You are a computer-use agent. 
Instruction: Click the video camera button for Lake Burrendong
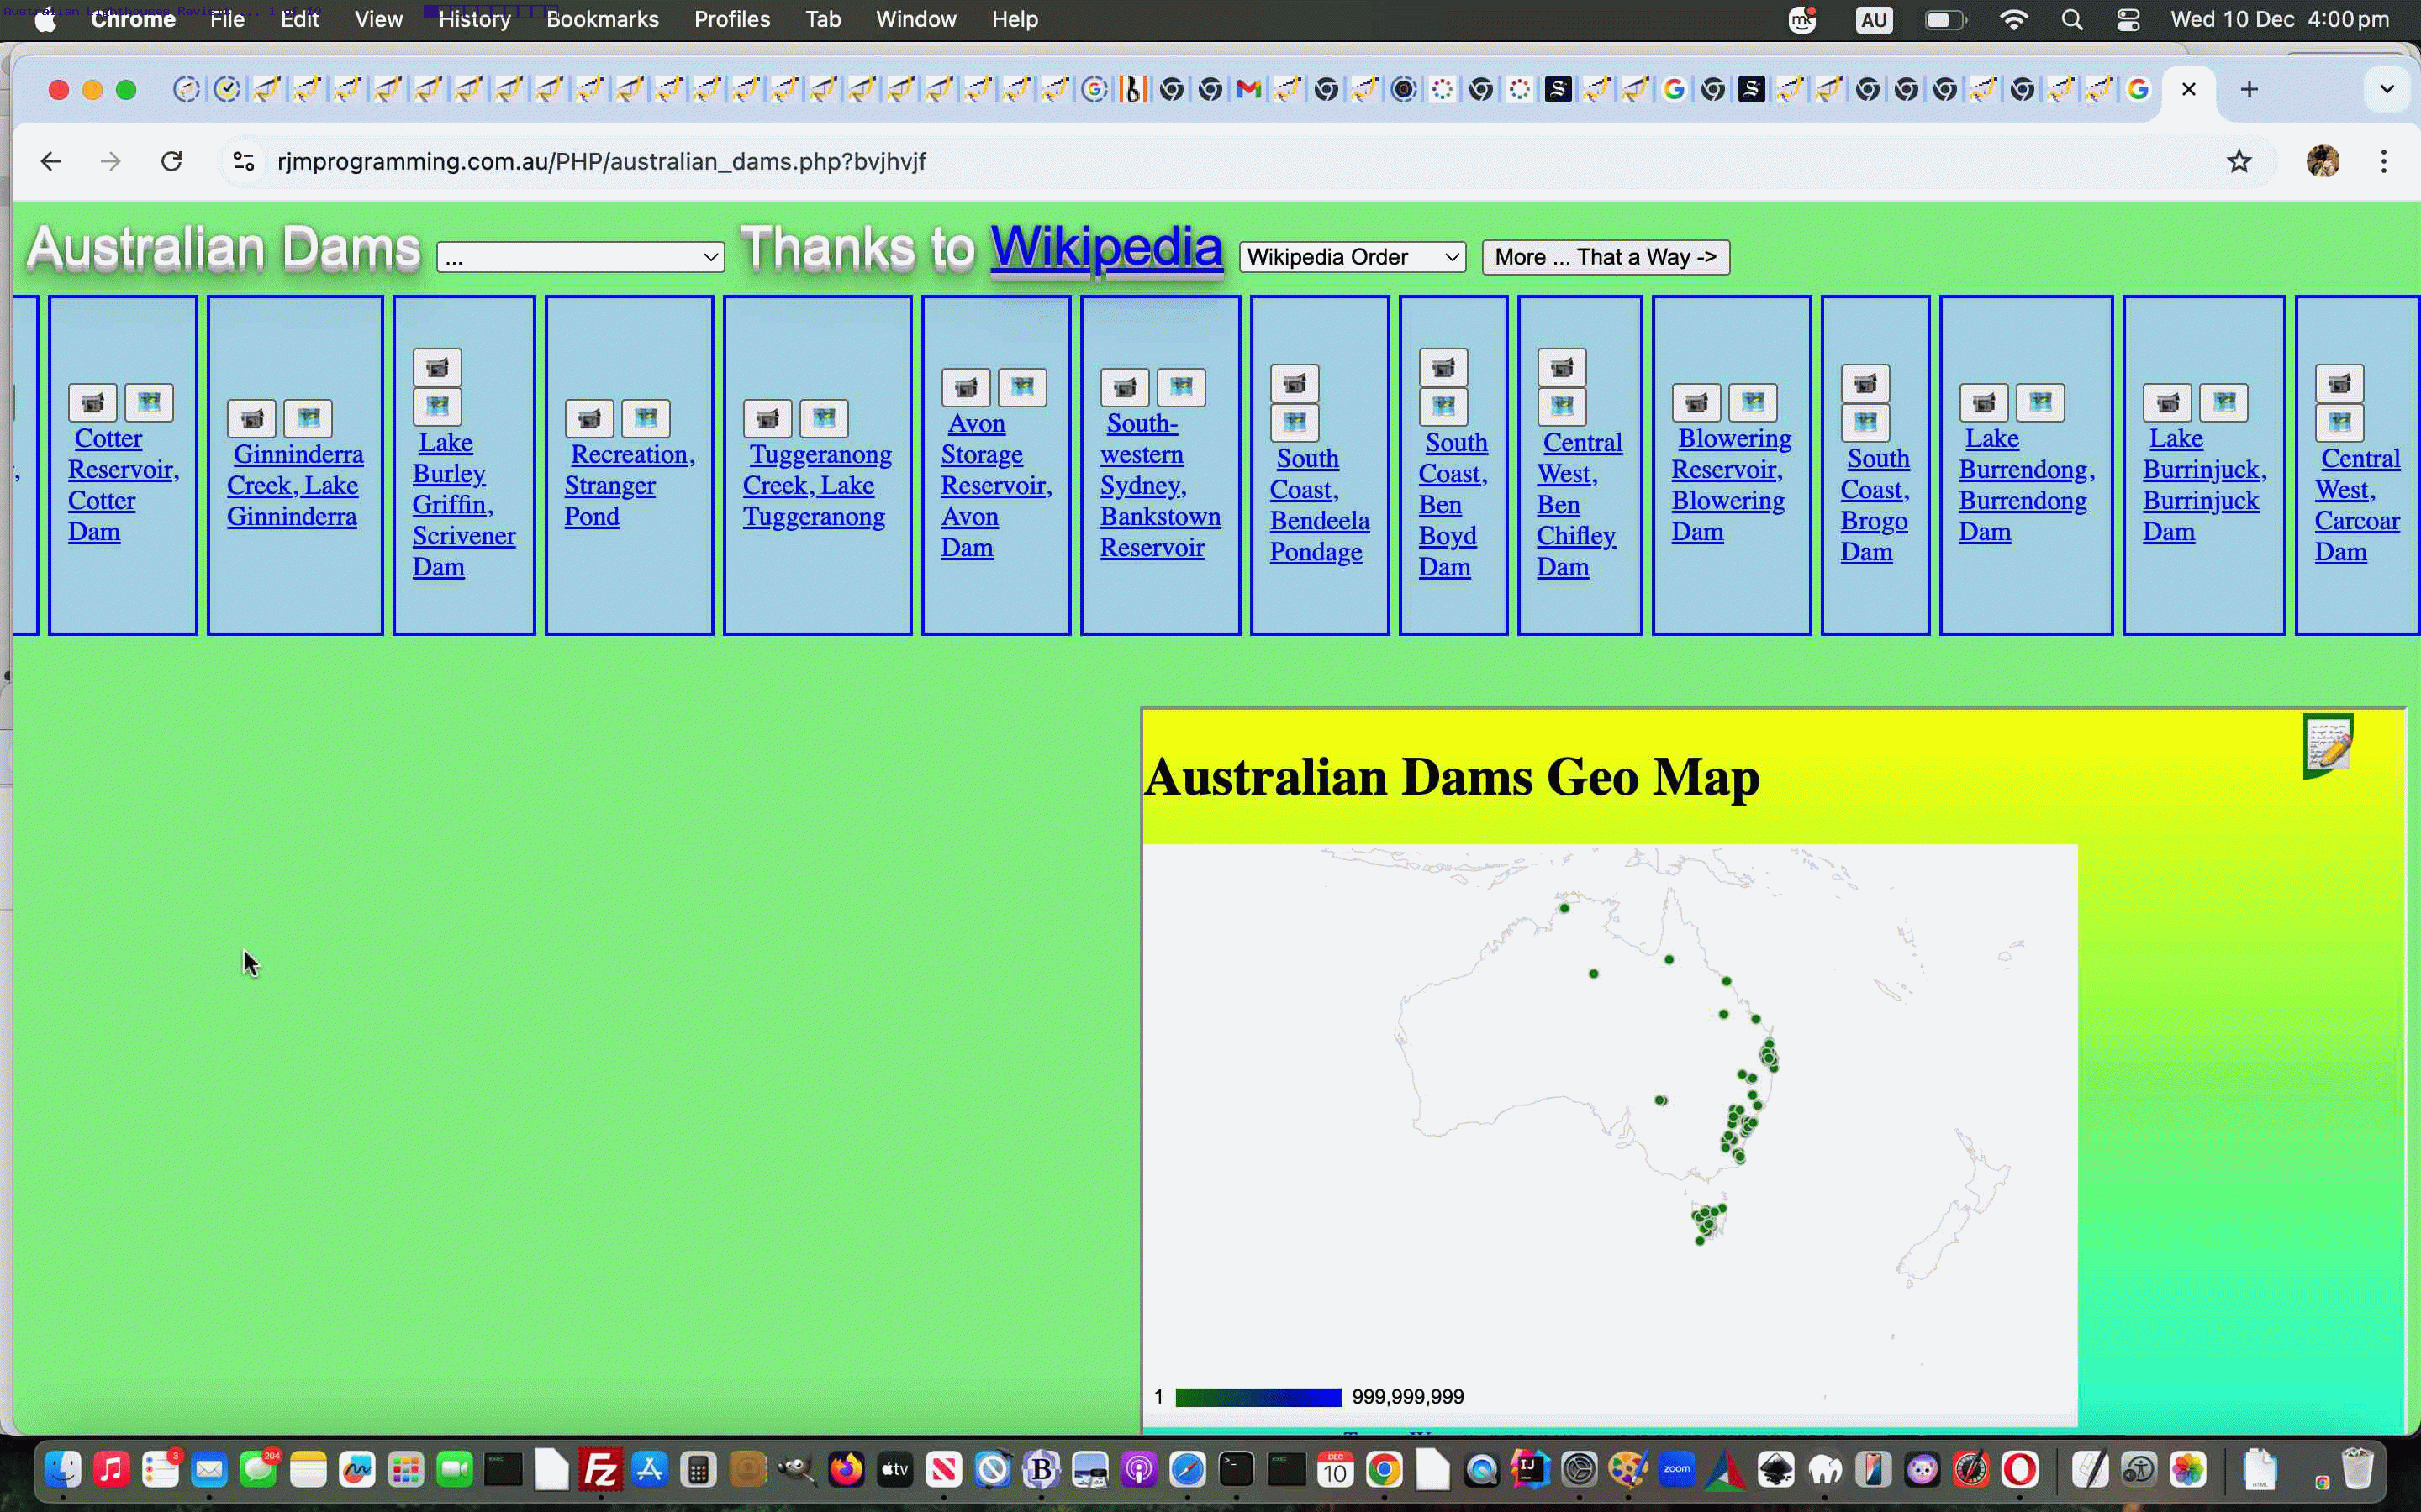point(1984,403)
